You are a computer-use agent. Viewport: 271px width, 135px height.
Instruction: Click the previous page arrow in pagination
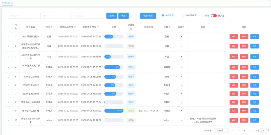233,131
